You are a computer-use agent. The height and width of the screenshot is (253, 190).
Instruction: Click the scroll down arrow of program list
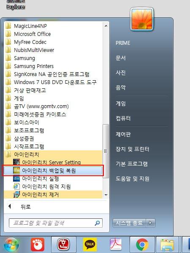[106, 195]
